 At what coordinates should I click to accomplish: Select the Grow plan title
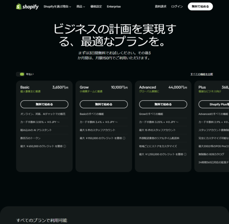click(x=84, y=88)
